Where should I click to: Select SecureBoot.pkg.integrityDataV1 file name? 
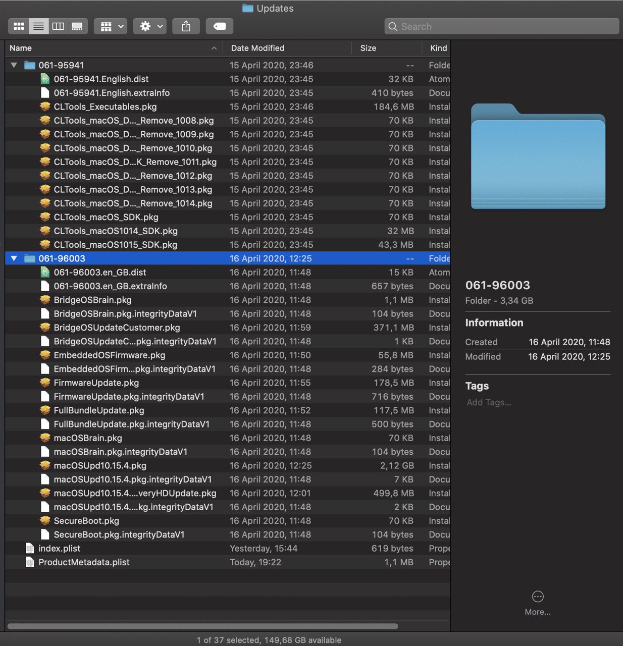[x=119, y=534]
